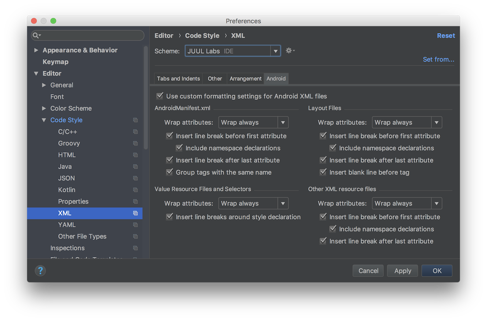Viewport: 487px width, 321px height.
Task: Toggle Group tags with the same name
Action: (170, 172)
